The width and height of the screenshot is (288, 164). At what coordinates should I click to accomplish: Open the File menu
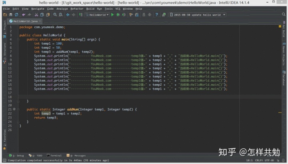(x=6, y=9)
